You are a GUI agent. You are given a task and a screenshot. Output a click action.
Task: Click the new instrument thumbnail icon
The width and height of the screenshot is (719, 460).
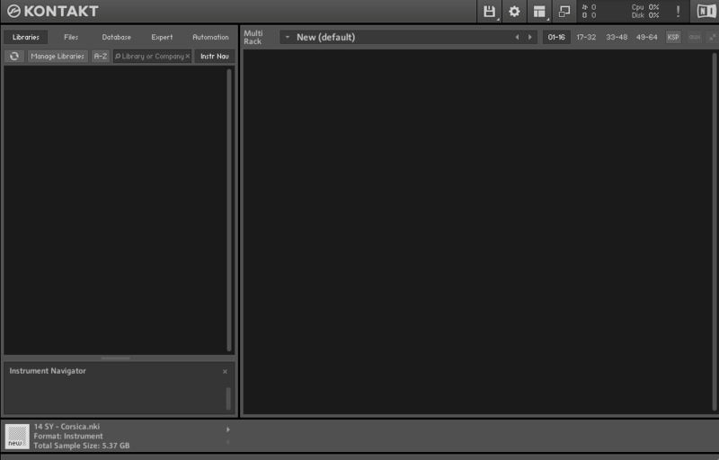(x=17, y=436)
